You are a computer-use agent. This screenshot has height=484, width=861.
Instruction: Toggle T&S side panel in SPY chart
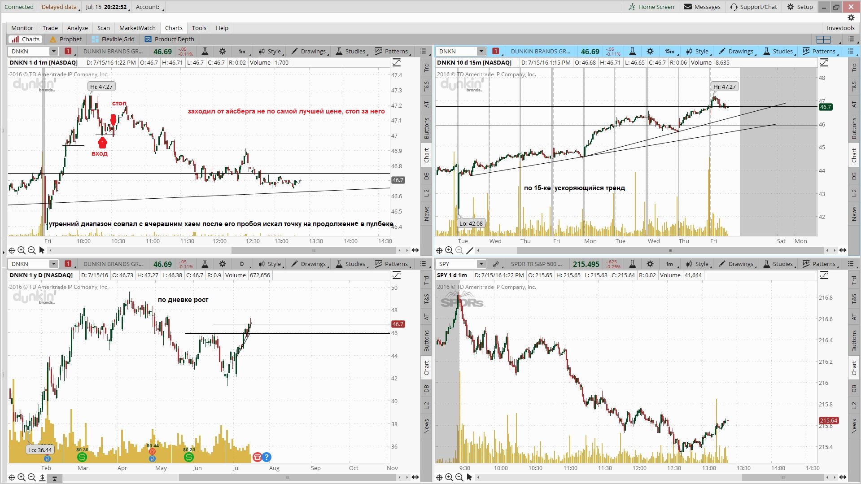pos(854,298)
